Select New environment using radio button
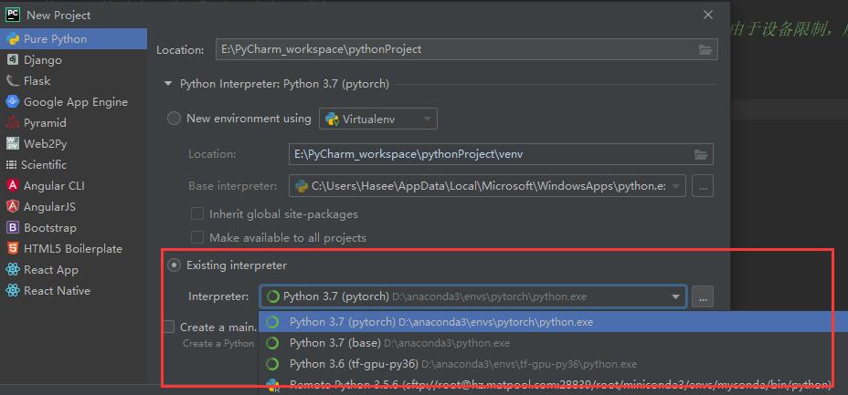Screen dimensions: 848x395 pyautogui.click(x=174, y=119)
